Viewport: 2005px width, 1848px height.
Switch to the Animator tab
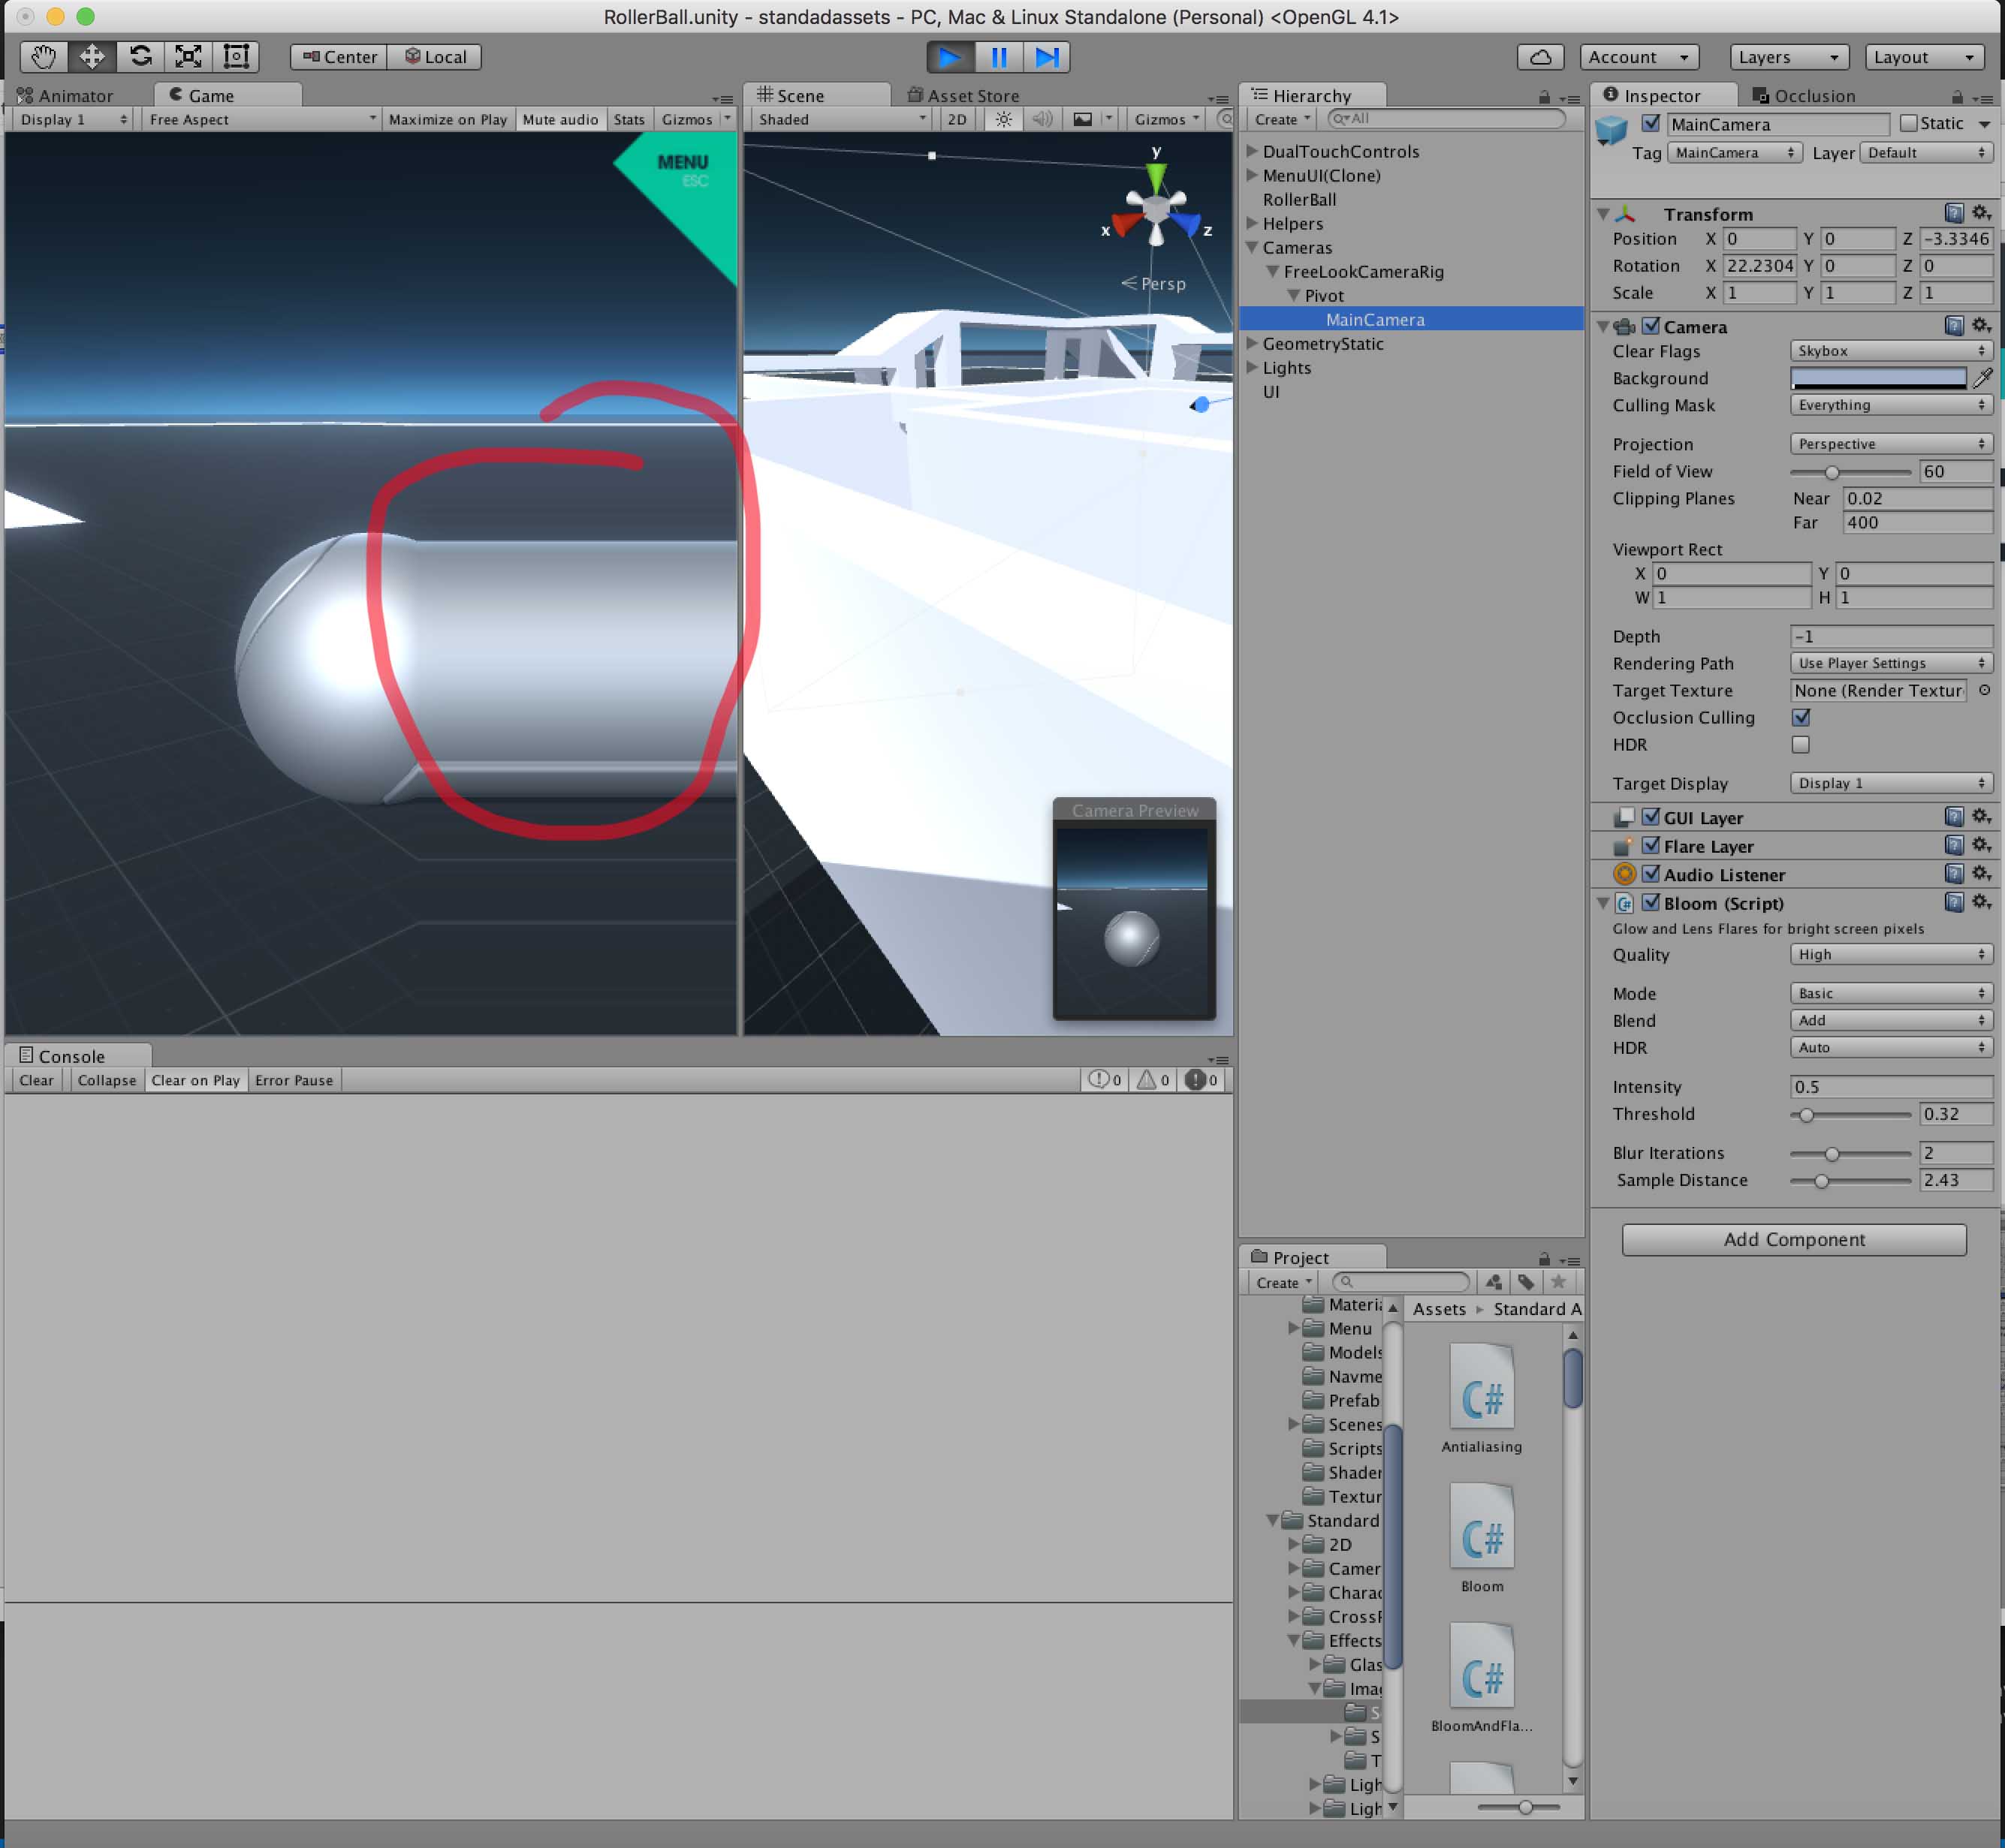66,96
